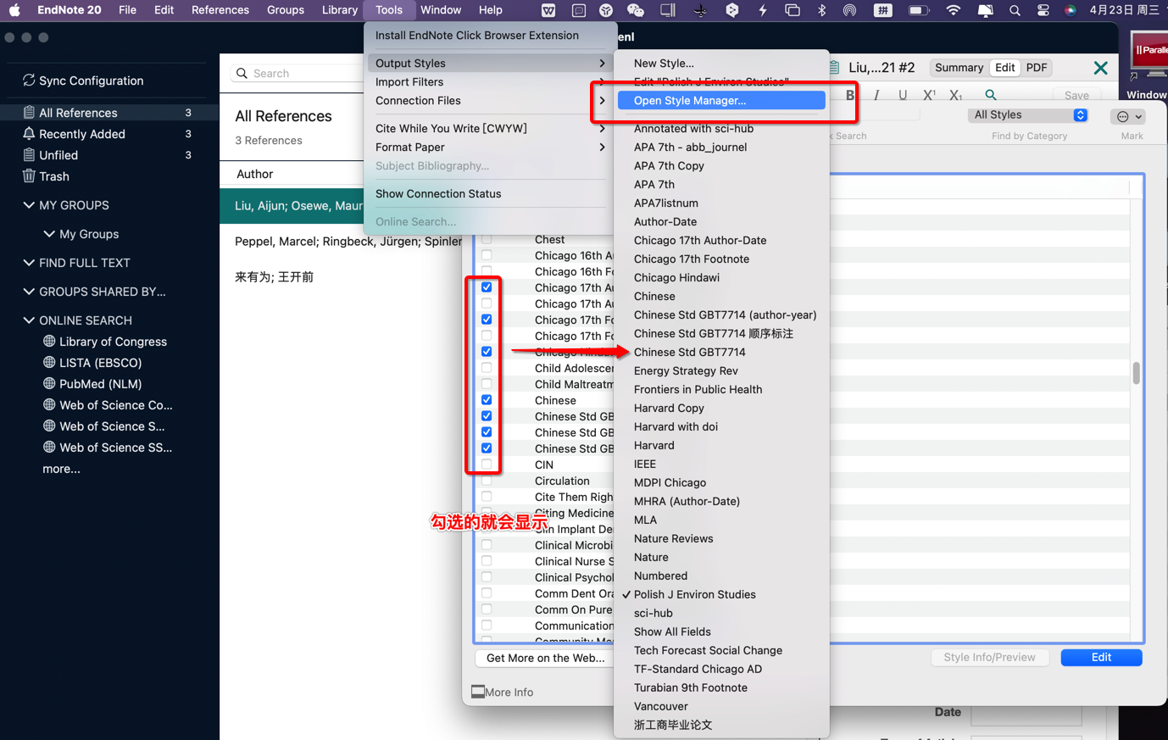Check the Cite Them Right style checkbox
1168x740 pixels.
pyautogui.click(x=487, y=497)
